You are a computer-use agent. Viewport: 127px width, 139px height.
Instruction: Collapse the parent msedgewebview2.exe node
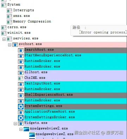coord(21,129)
